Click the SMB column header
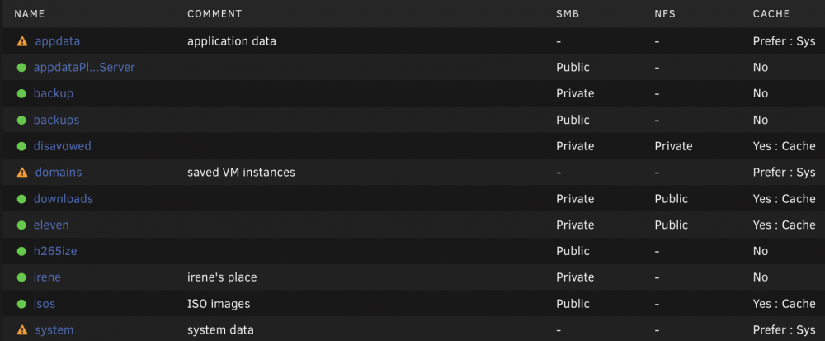Image resolution: width=825 pixels, height=341 pixels. point(568,14)
